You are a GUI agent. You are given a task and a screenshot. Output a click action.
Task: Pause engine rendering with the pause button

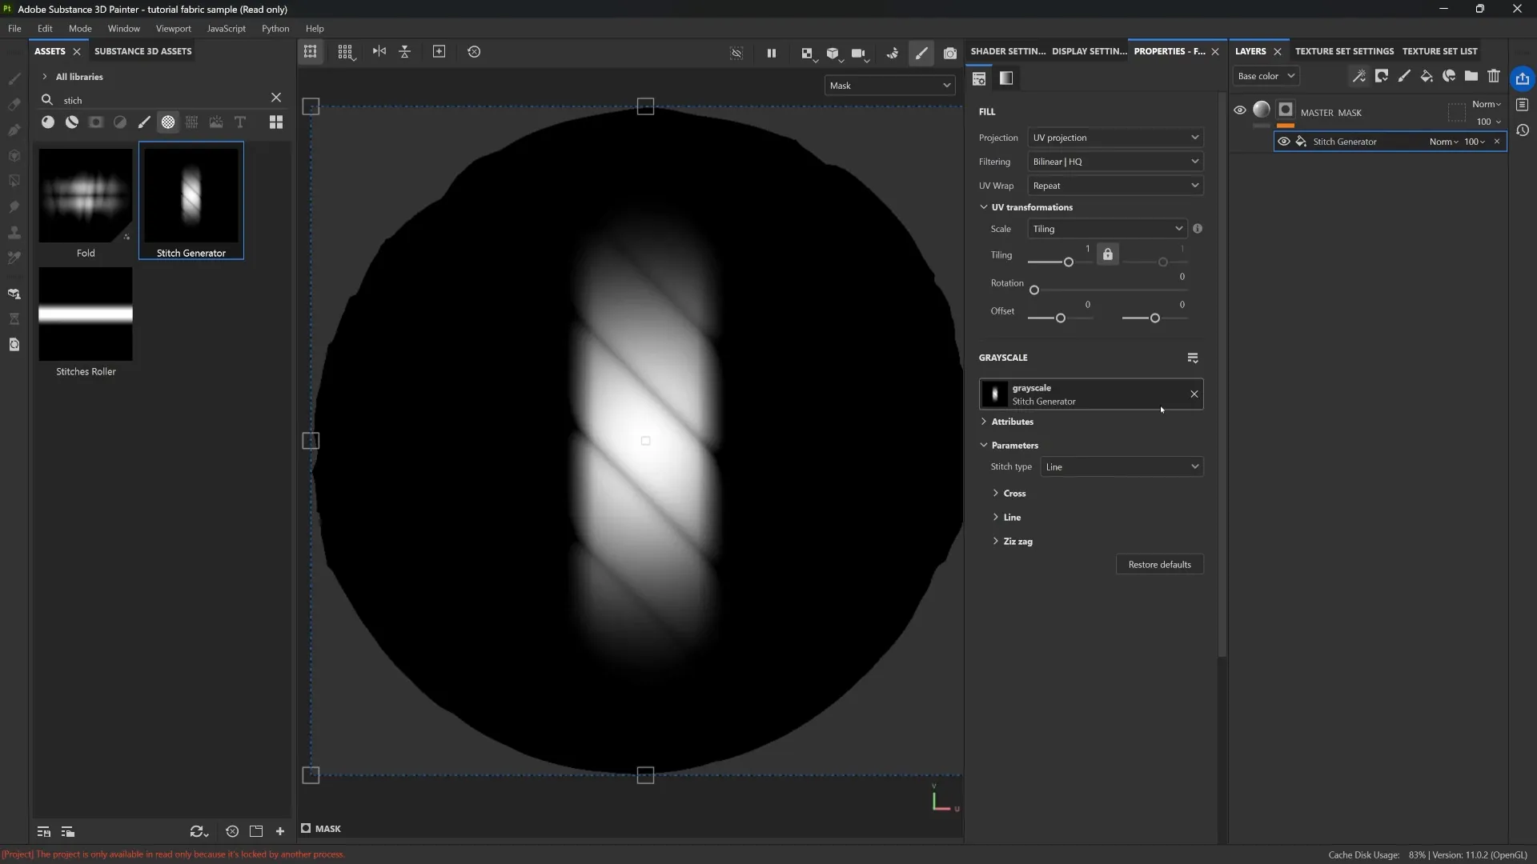772,54
